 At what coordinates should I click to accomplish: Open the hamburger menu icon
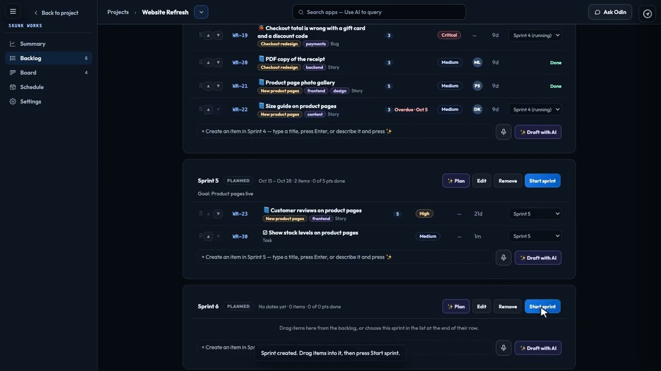click(13, 11)
